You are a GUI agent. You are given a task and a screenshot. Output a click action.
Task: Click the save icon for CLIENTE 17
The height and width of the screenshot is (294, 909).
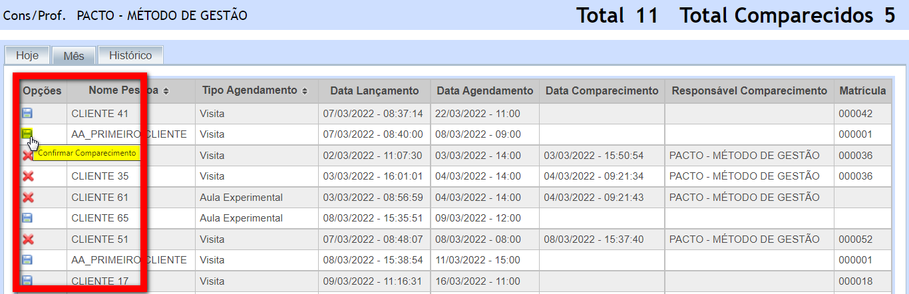click(x=27, y=281)
